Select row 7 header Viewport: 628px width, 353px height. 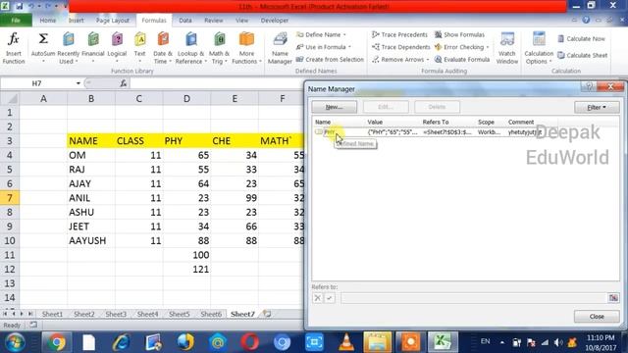coord(10,198)
